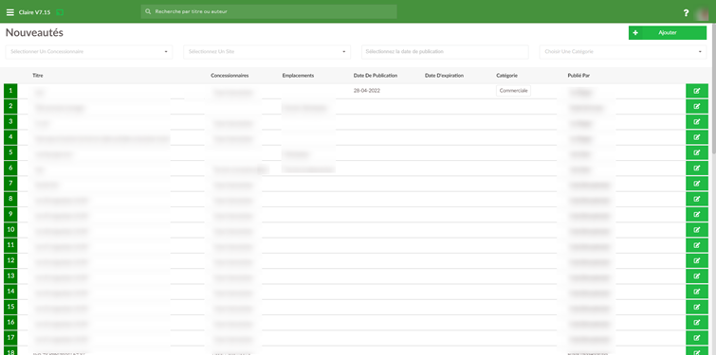Click the Concessionnaires column header

click(229, 76)
